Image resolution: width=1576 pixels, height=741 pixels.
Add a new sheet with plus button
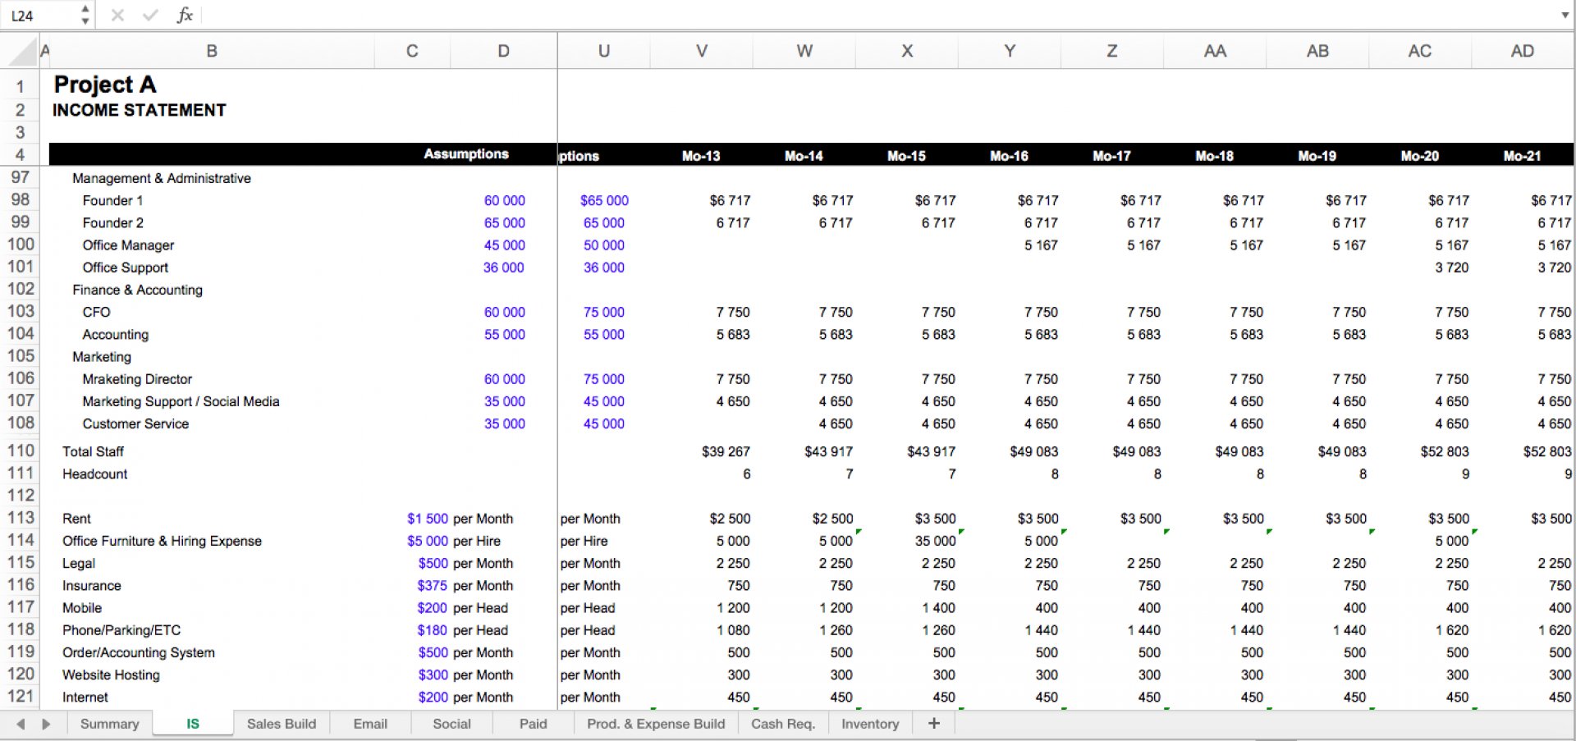click(933, 723)
